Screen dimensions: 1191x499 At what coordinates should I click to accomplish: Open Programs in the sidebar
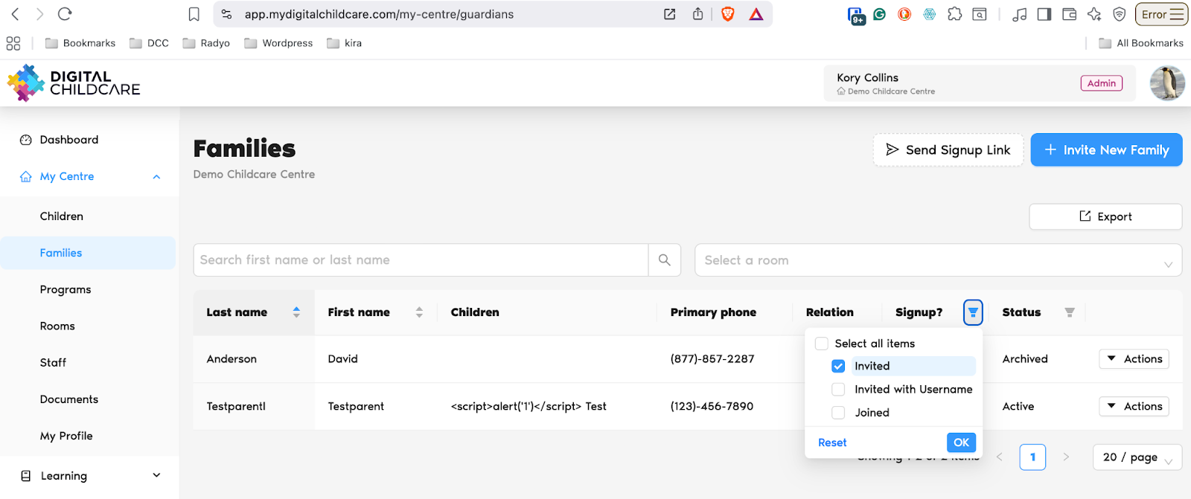(66, 289)
